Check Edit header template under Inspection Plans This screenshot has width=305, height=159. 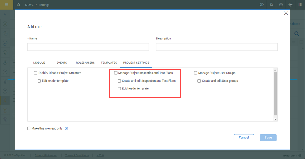coord(119,88)
